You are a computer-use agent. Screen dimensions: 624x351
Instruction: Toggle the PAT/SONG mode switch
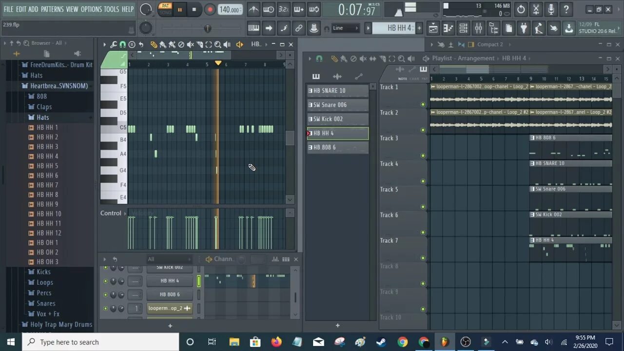(165, 9)
